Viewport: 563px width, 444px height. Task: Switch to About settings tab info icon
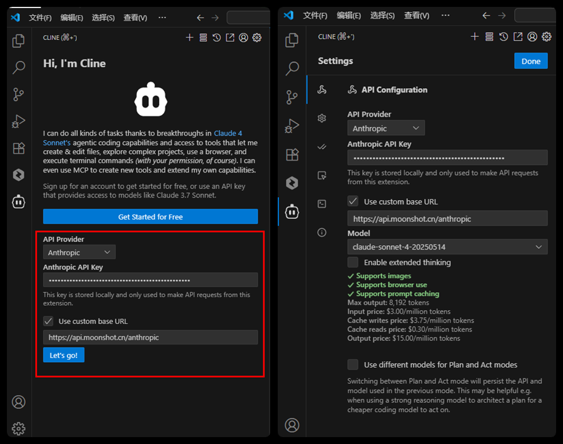click(322, 233)
